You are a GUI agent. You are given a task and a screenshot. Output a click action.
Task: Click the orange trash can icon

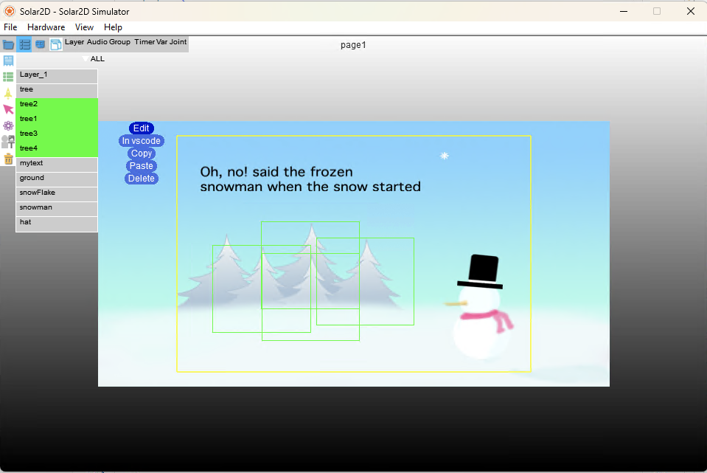pos(8,159)
